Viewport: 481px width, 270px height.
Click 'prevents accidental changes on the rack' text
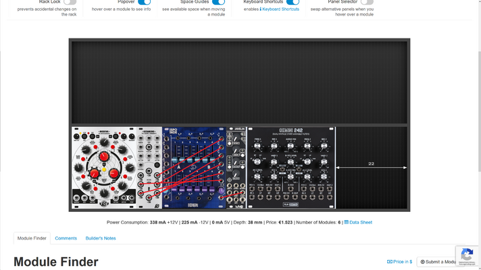pos(47,11)
